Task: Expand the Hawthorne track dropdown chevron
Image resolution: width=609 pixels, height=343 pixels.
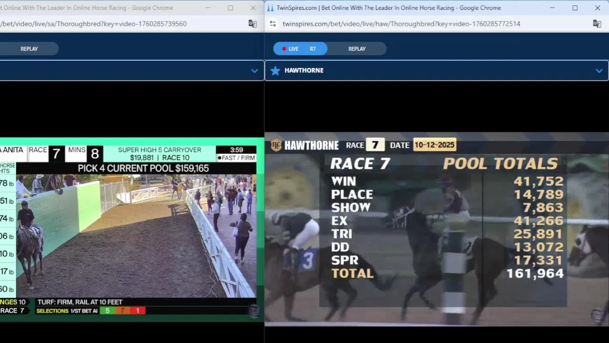Action: pos(599,71)
